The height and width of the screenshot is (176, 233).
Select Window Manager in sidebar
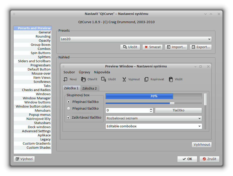click(33, 98)
